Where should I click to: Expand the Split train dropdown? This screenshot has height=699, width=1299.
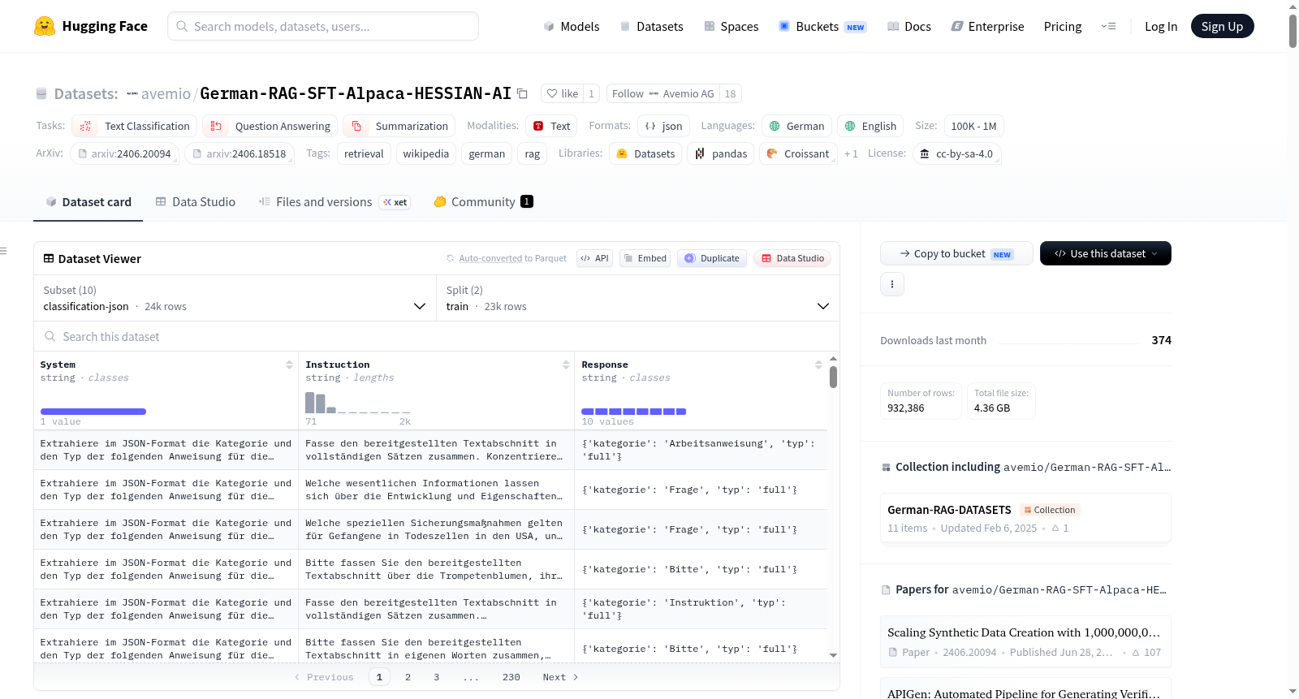point(637,299)
